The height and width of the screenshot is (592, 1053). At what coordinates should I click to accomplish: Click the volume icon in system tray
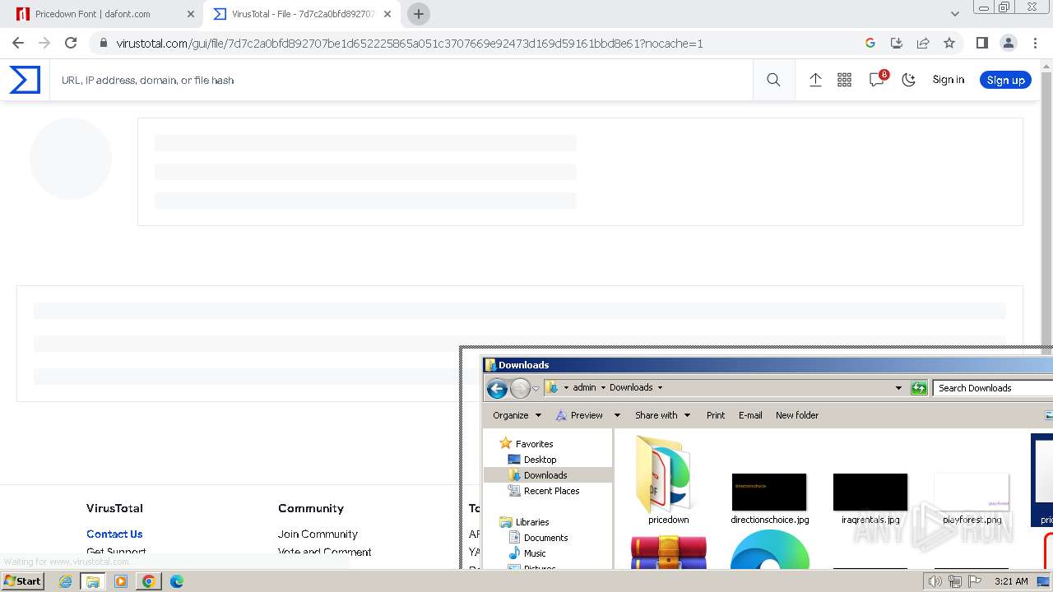tap(935, 581)
